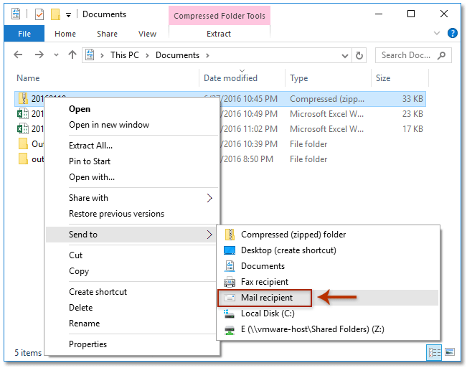Click the Help question mark icon

[453, 33]
